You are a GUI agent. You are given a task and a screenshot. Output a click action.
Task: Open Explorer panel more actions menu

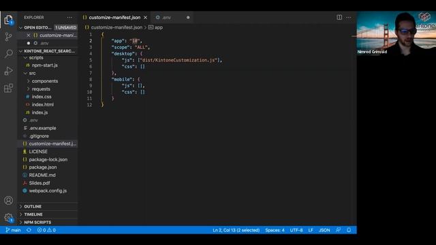coord(69,17)
